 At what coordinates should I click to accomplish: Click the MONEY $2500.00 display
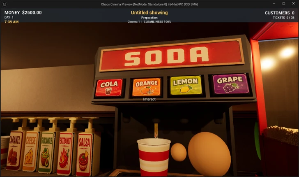(23, 13)
